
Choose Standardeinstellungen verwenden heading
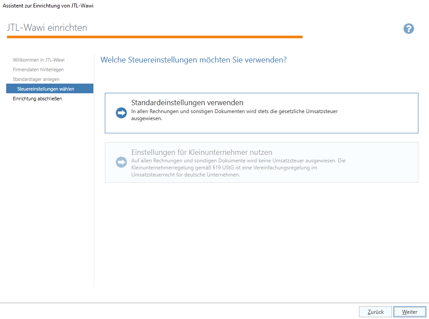(187, 103)
